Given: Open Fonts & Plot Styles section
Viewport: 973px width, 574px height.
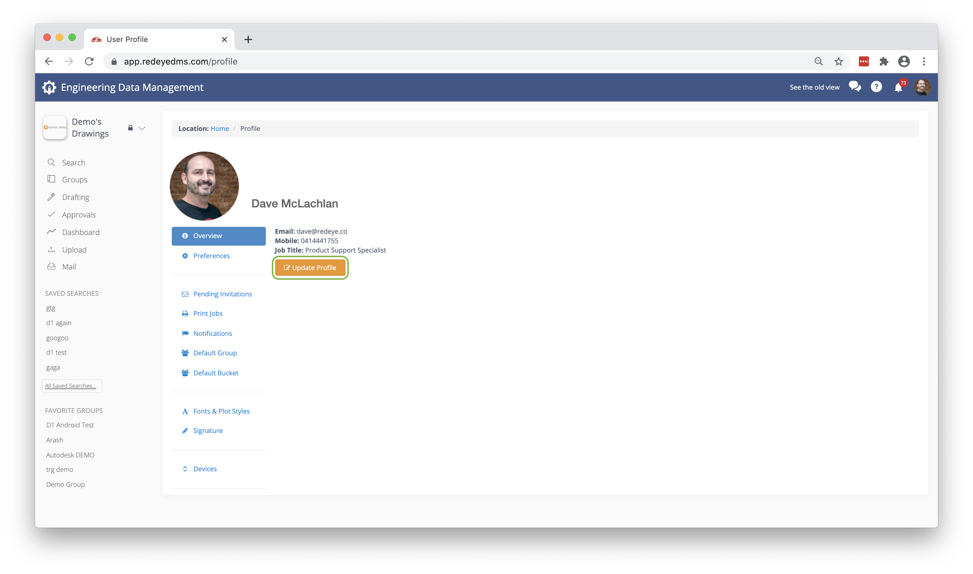Looking at the screenshot, I should (x=221, y=412).
